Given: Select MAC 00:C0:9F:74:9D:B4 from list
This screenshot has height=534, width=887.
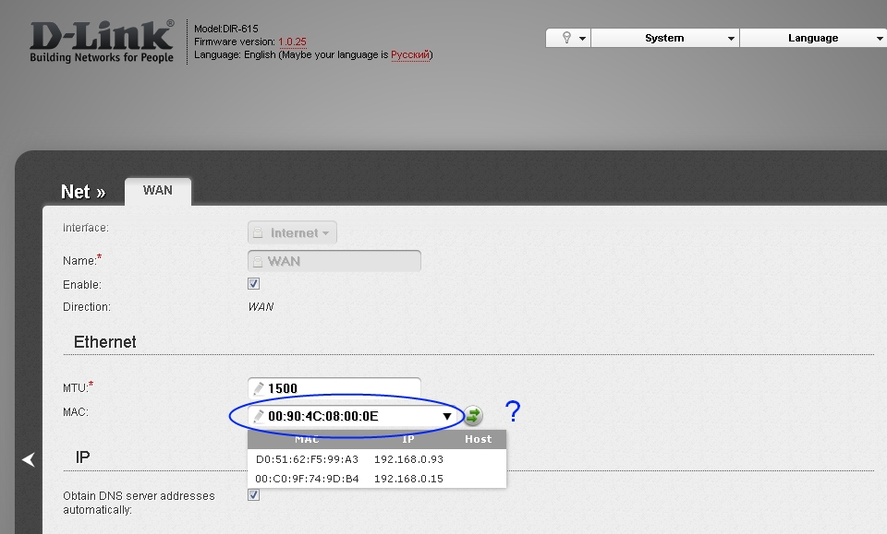Looking at the screenshot, I should point(307,479).
